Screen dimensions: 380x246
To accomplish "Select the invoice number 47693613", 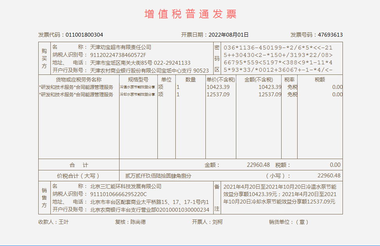I will click(x=330, y=35).
